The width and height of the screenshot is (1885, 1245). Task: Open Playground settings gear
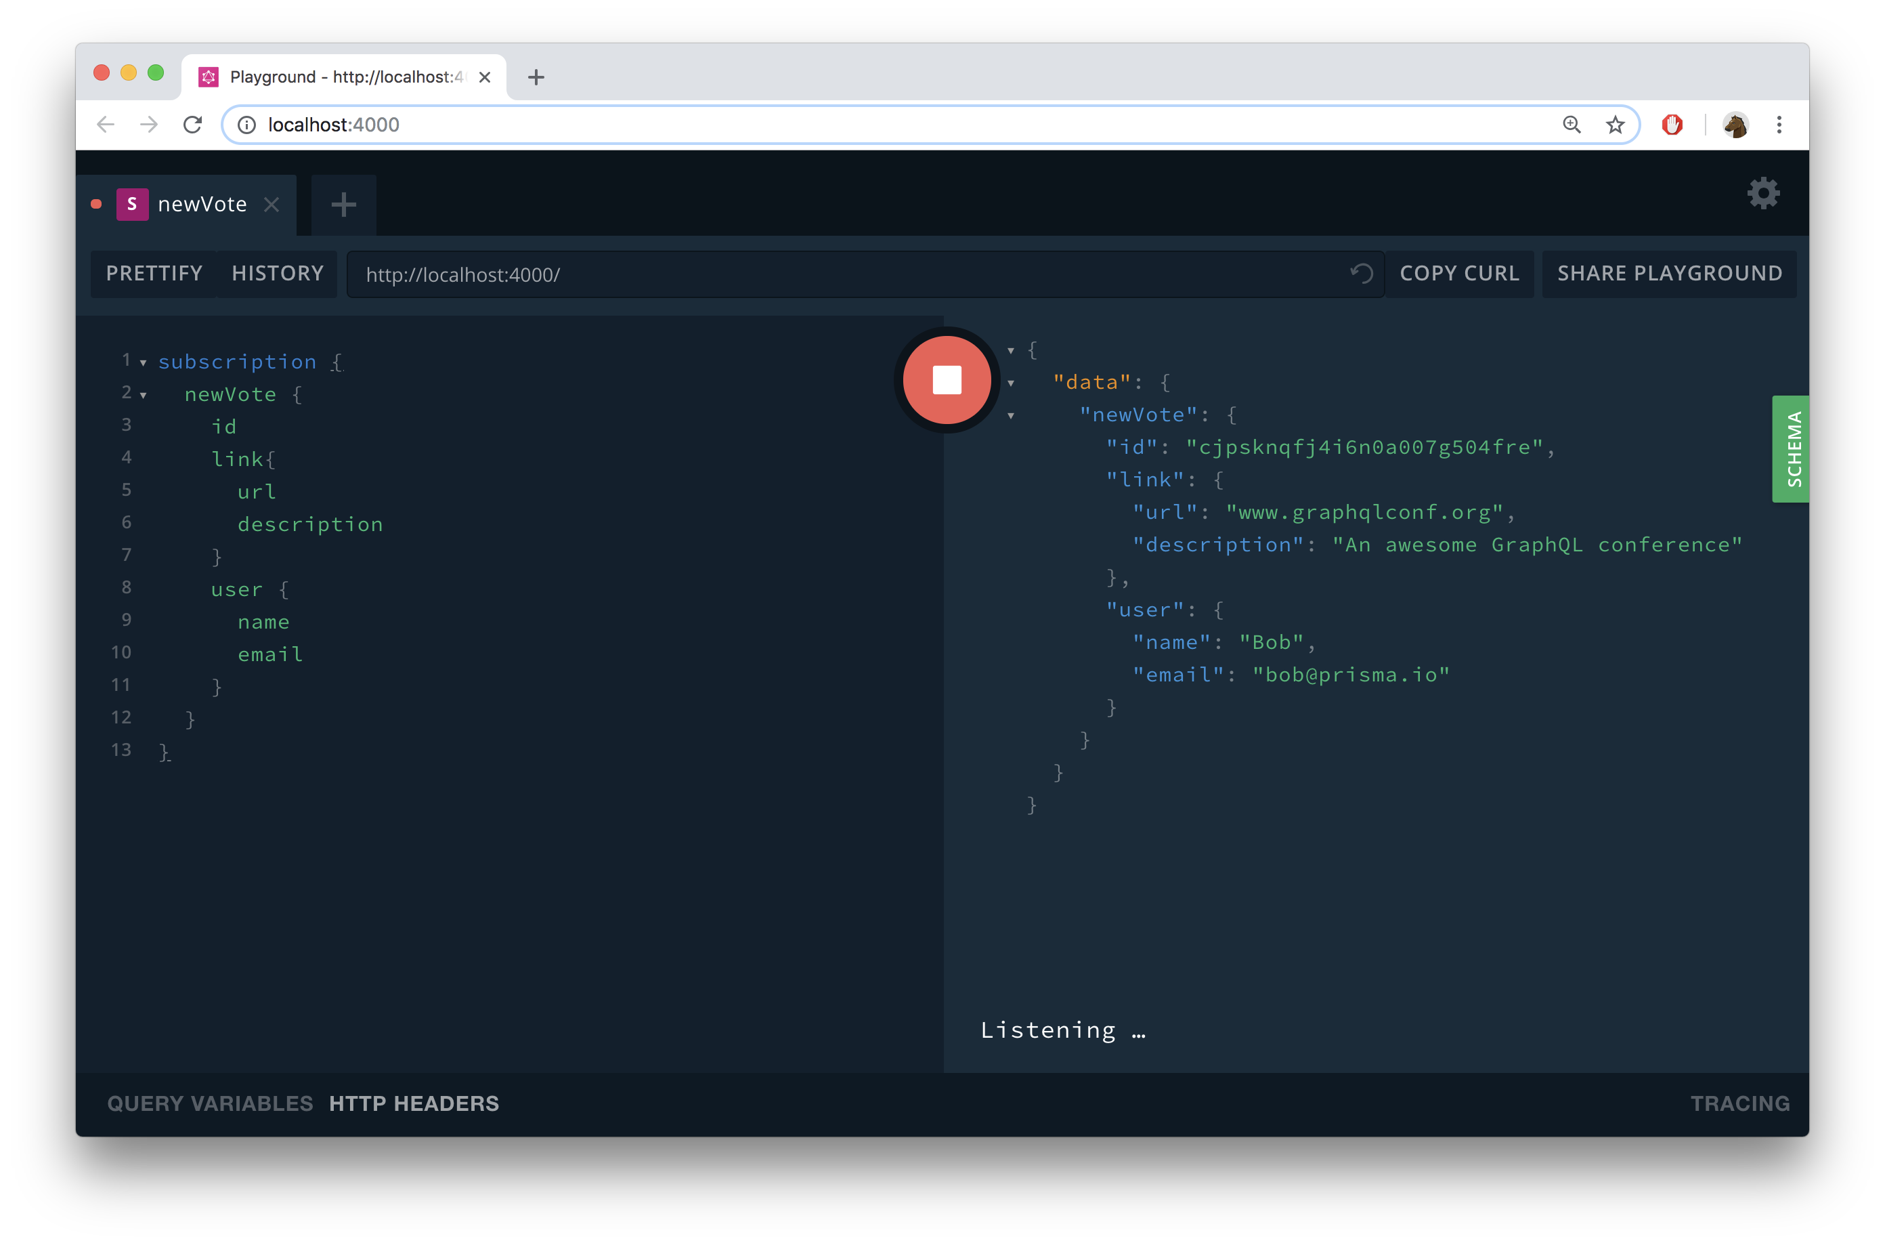[x=1764, y=194]
